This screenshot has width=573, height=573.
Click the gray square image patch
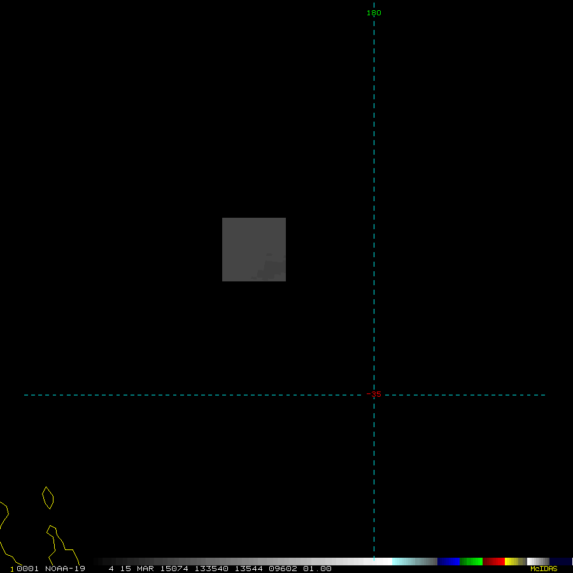click(253, 249)
